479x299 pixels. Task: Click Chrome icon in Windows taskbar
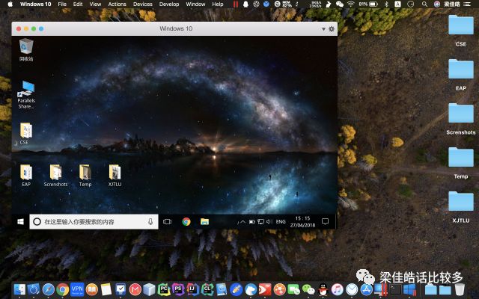(186, 222)
